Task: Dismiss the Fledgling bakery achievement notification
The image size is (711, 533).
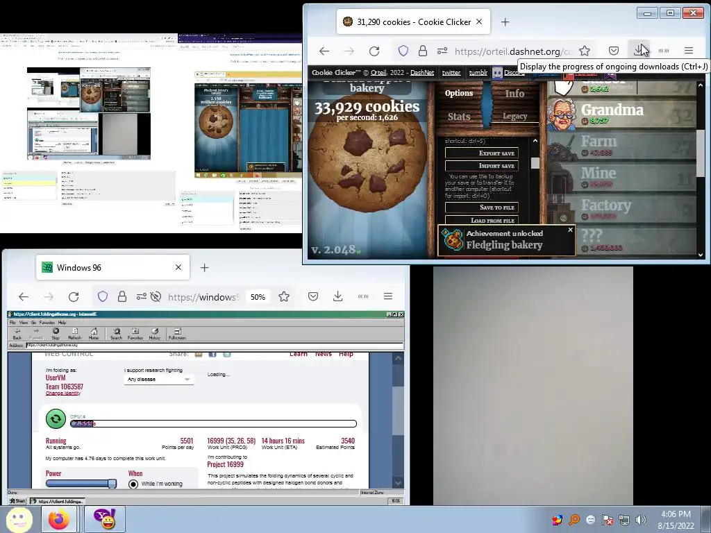Action: click(x=571, y=230)
